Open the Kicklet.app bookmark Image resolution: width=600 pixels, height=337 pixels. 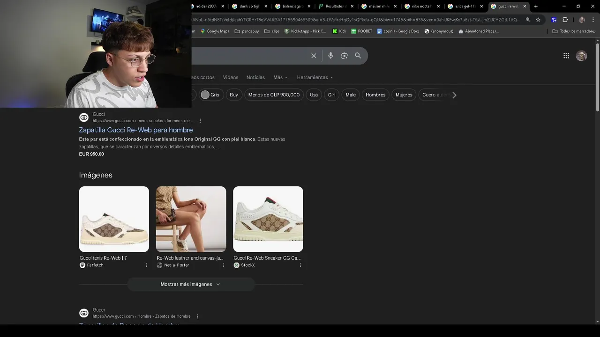click(x=305, y=31)
